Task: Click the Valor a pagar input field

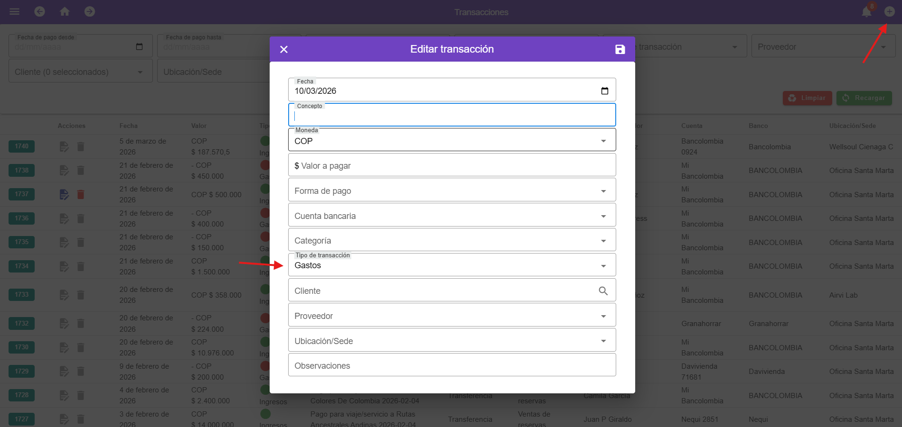Action: tap(451, 165)
